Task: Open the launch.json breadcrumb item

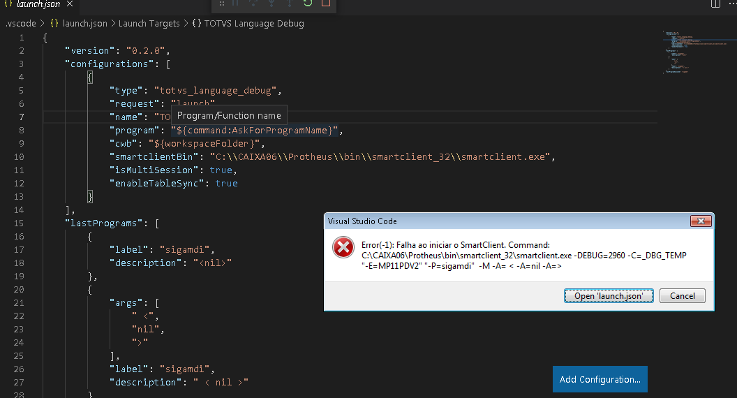Action: point(84,23)
